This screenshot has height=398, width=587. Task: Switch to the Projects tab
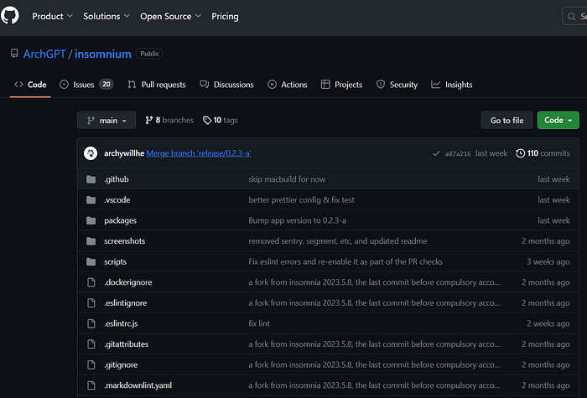coord(341,85)
